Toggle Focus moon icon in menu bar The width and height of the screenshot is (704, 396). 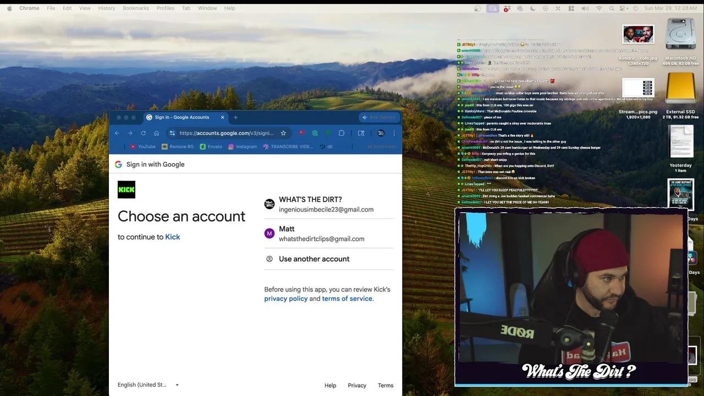532,8
